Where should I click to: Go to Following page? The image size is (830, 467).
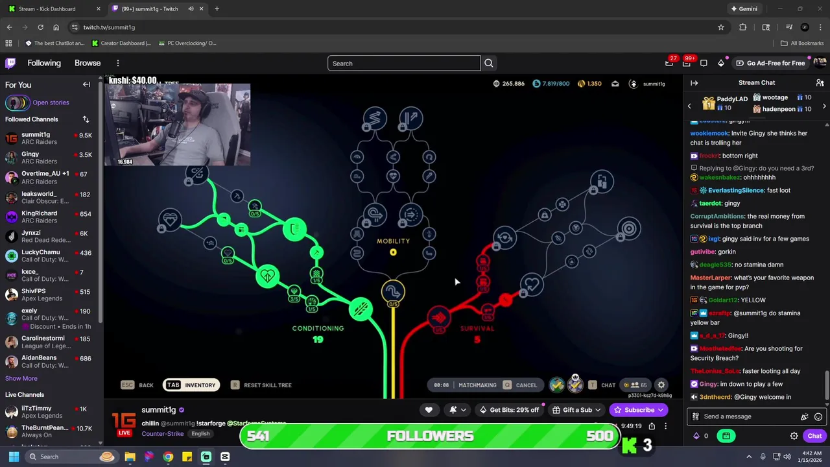click(x=44, y=64)
